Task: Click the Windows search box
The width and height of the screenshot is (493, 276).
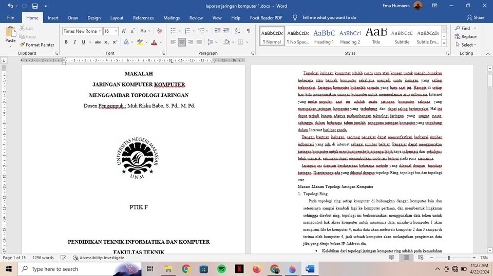Action: pos(80,269)
